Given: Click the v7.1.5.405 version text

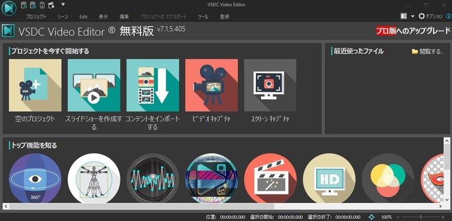Looking at the screenshot, I should (171, 29).
